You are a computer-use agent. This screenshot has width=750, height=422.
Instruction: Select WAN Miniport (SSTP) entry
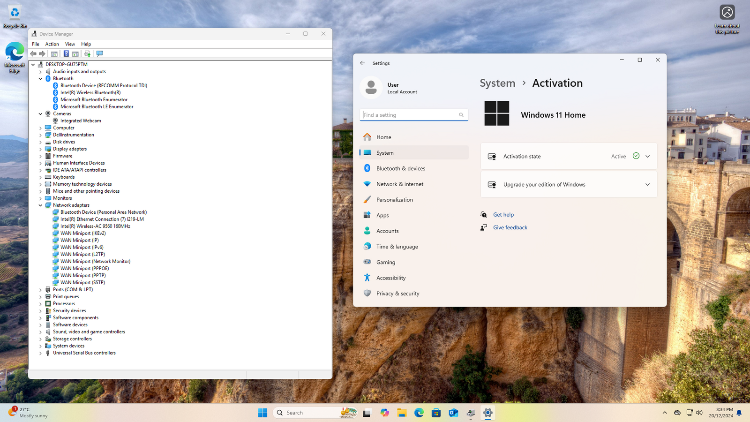[82, 282]
